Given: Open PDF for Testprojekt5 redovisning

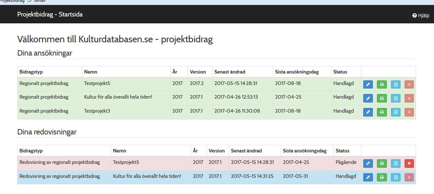Looking at the screenshot, I should coord(395,164).
